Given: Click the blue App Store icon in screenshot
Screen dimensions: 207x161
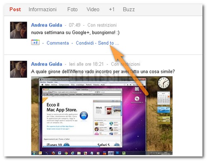Looking at the screenshot, I should pos(84,115).
